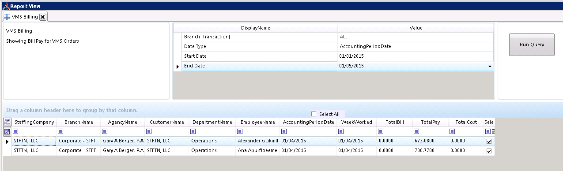Image resolution: width=563 pixels, height=171 pixels.
Task: Click row selector for Alexander Gcikmlf row
Action: [x=7, y=141]
